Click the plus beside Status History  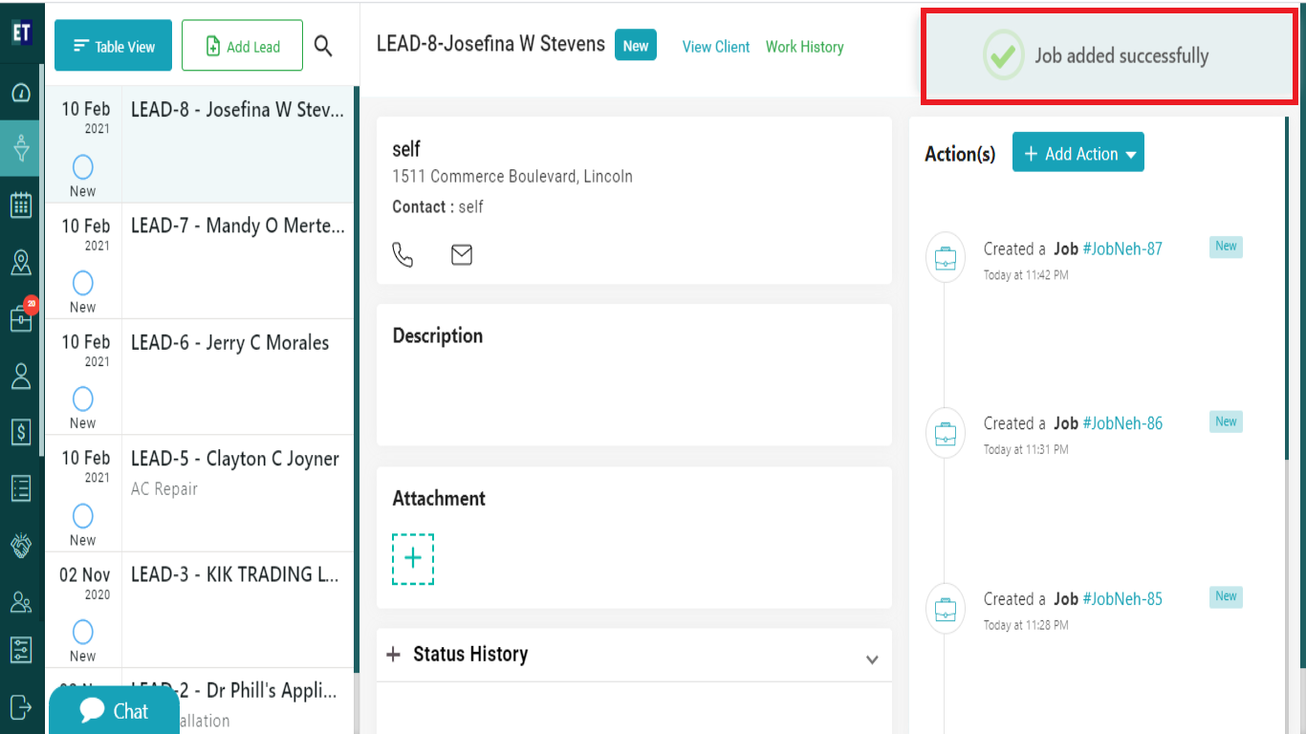[393, 655]
